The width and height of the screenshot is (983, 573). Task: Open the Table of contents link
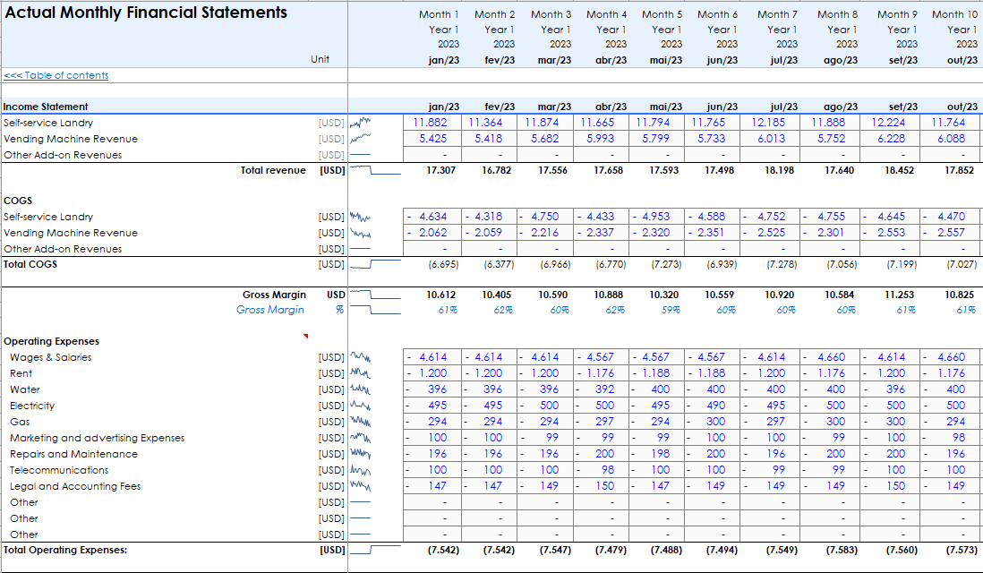coord(56,75)
